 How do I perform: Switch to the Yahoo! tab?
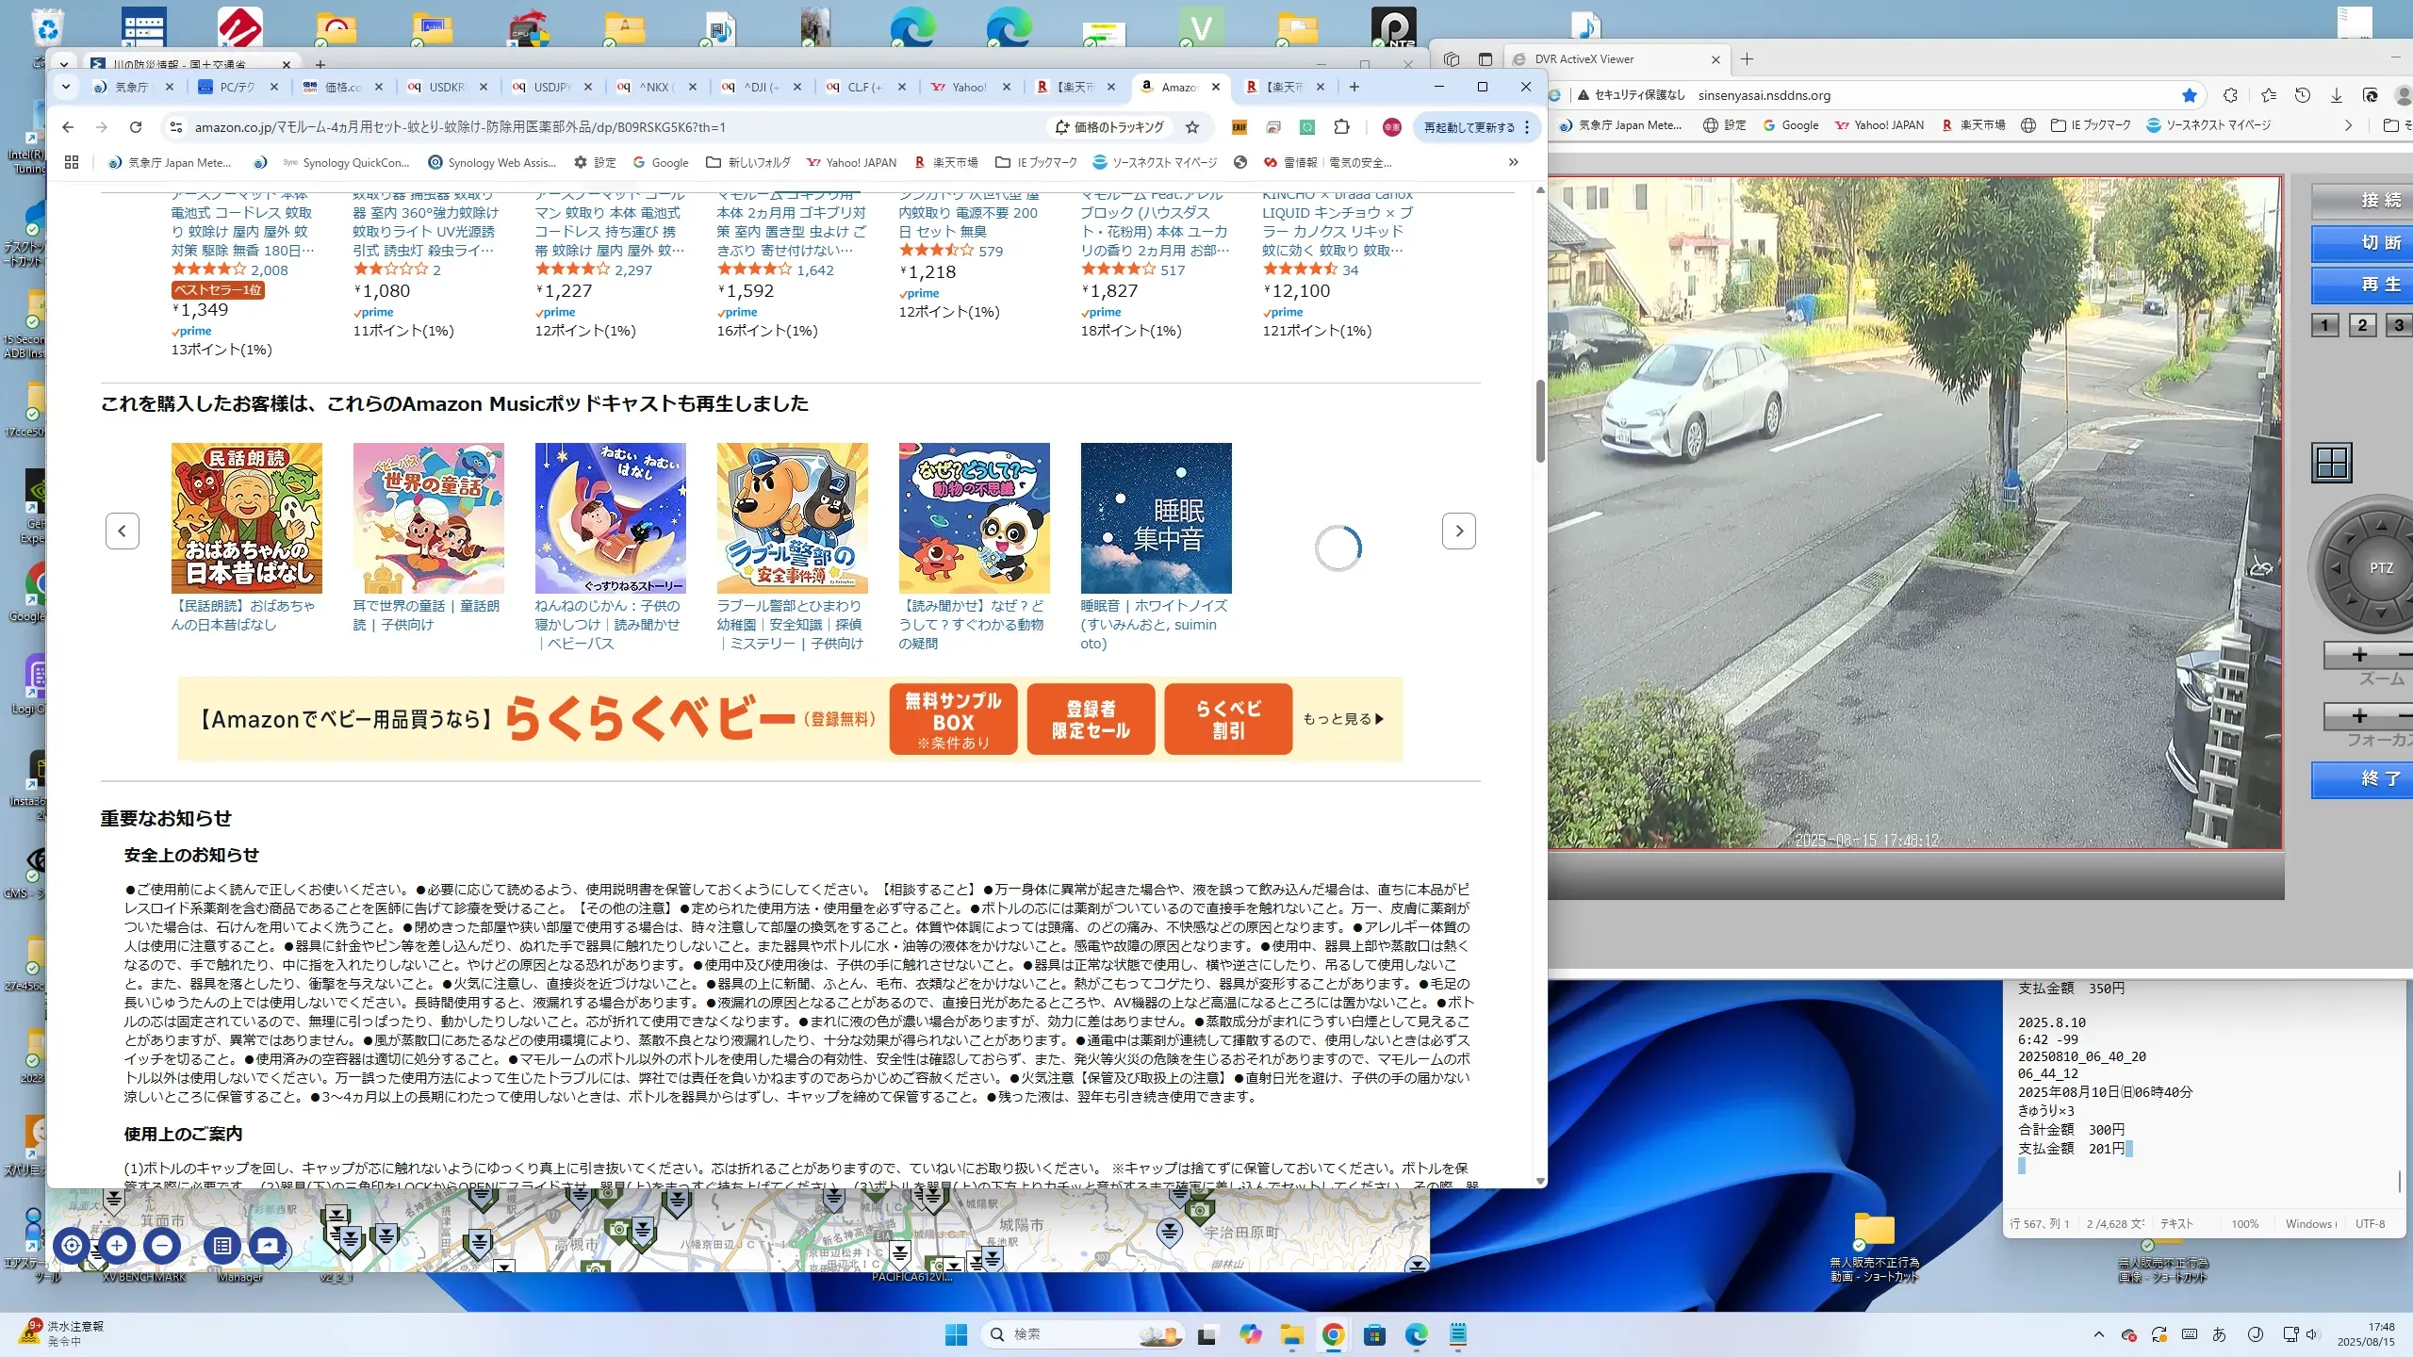tap(968, 87)
